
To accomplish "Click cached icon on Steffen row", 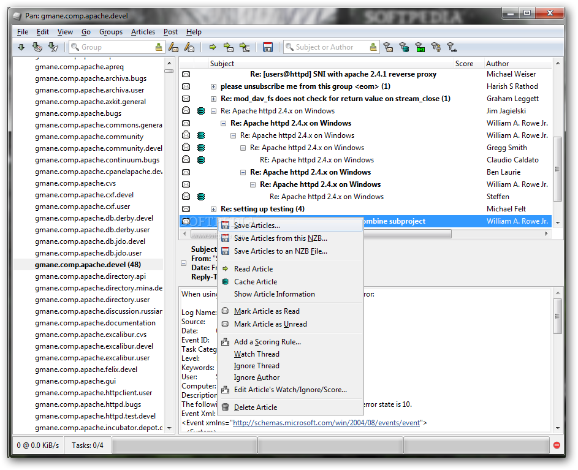I will tap(201, 197).
